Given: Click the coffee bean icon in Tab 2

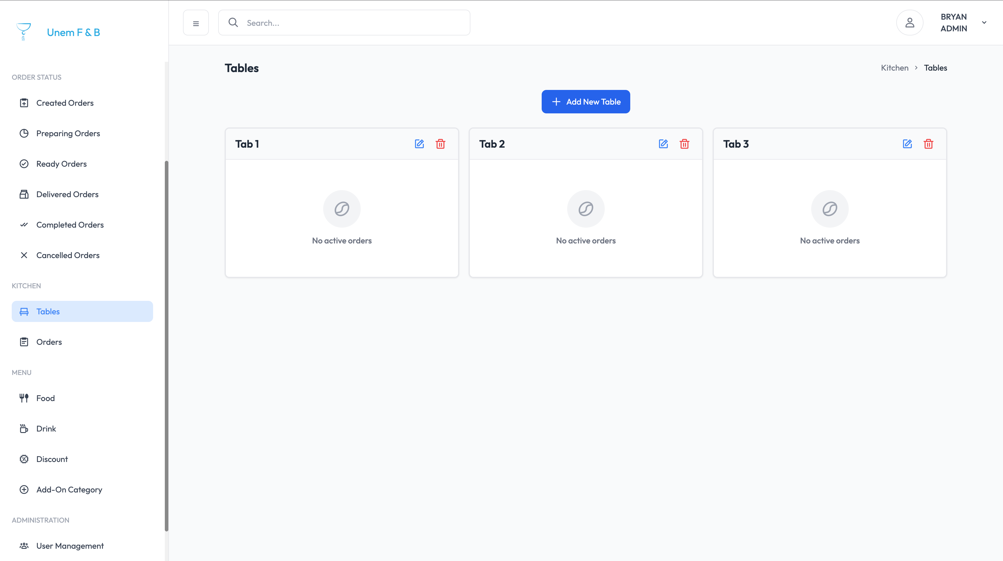Looking at the screenshot, I should point(586,209).
